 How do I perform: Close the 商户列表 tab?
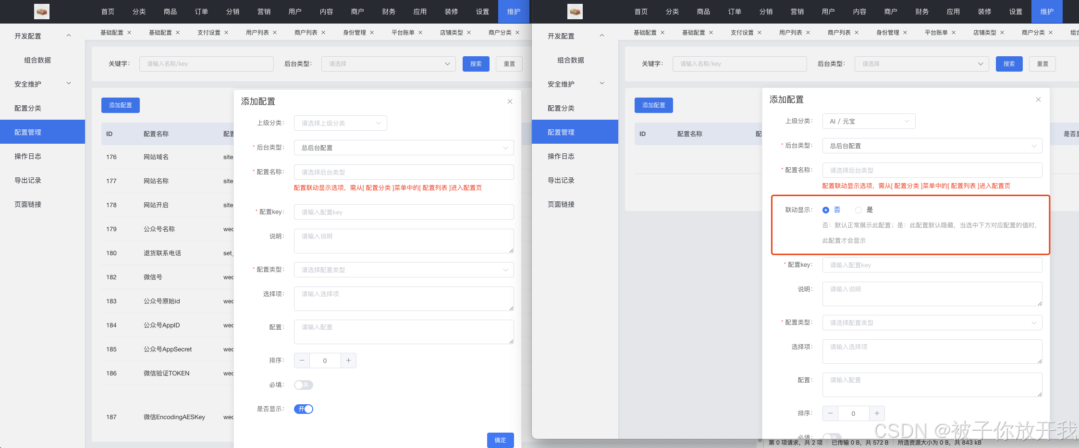tap(323, 32)
